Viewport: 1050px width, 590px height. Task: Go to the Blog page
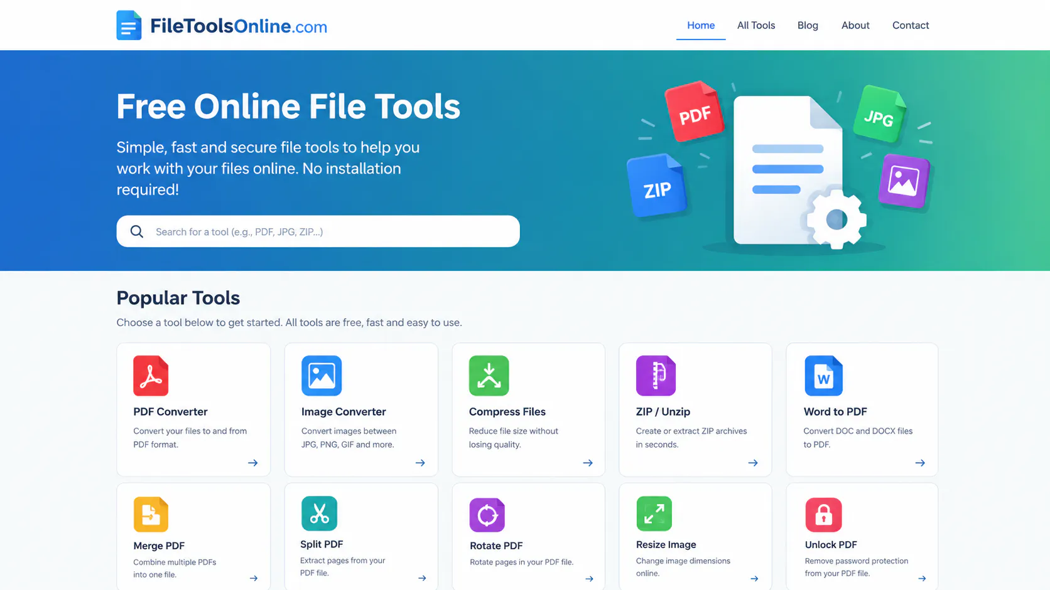pos(808,26)
